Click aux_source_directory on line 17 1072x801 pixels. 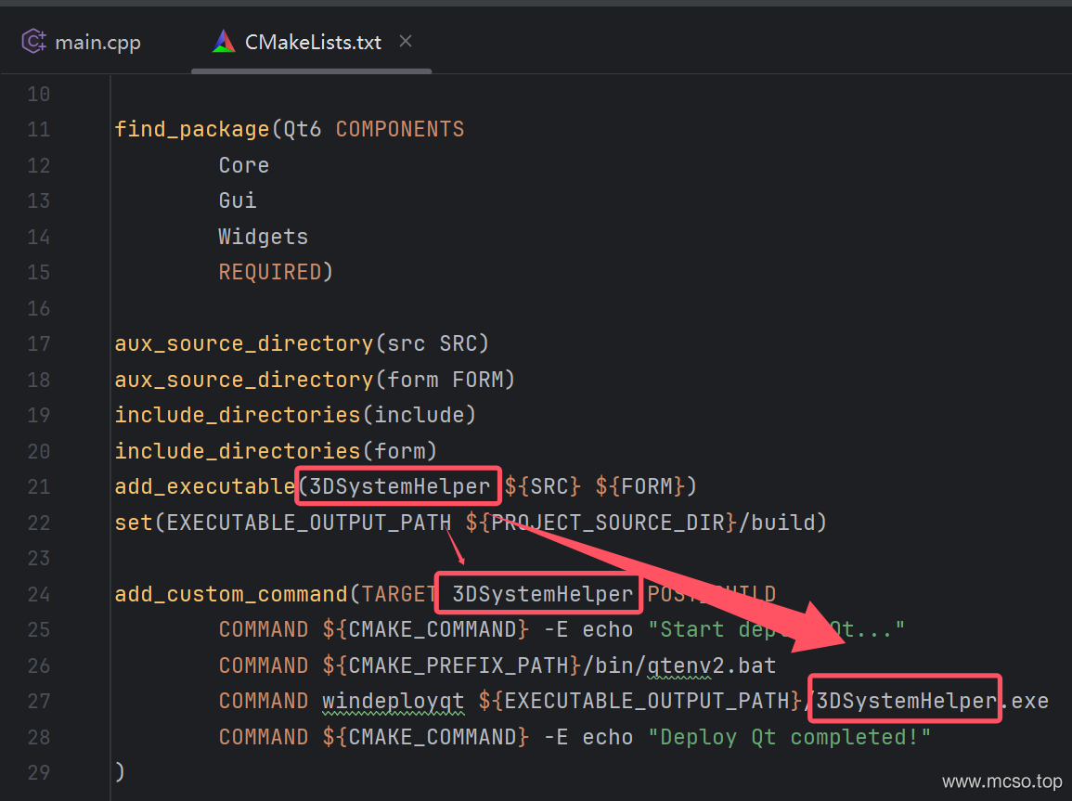244,343
